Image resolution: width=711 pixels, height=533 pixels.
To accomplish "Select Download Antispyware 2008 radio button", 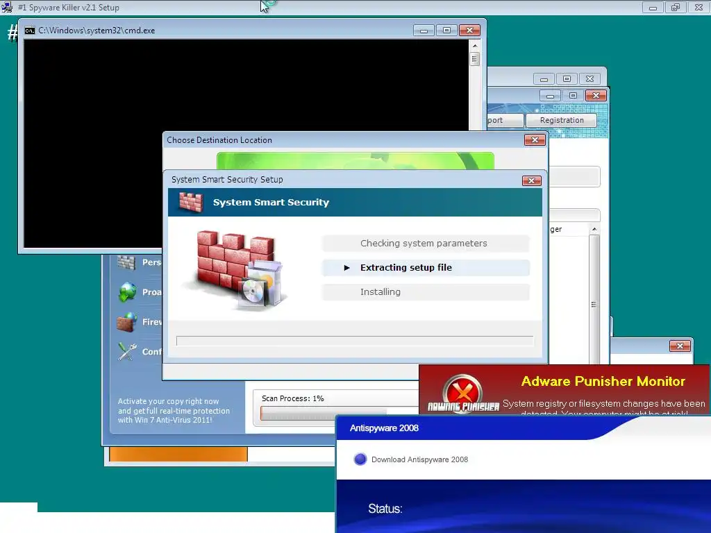I will (x=360, y=459).
